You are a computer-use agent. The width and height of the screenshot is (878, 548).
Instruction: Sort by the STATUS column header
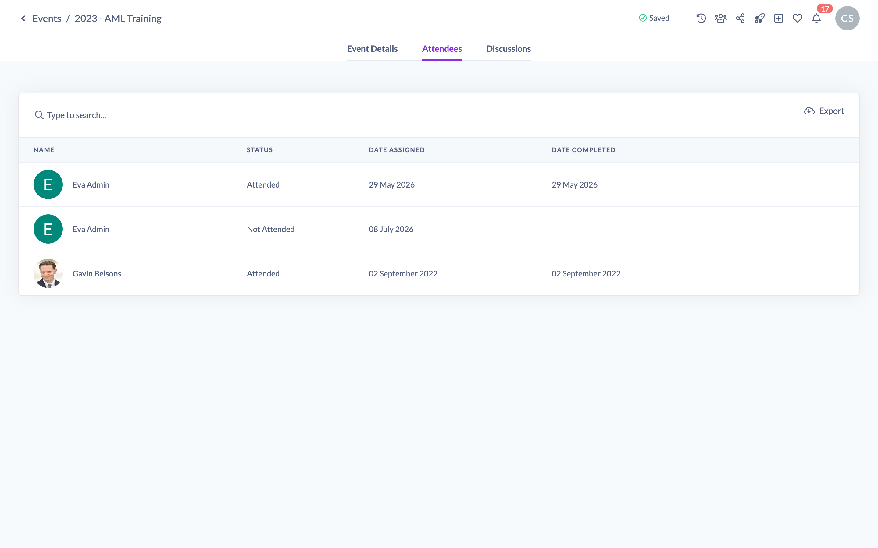pos(260,150)
